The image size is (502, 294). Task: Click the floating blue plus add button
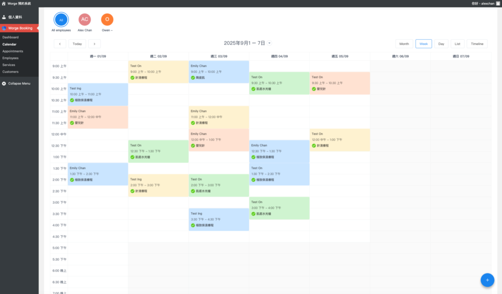click(x=487, y=280)
